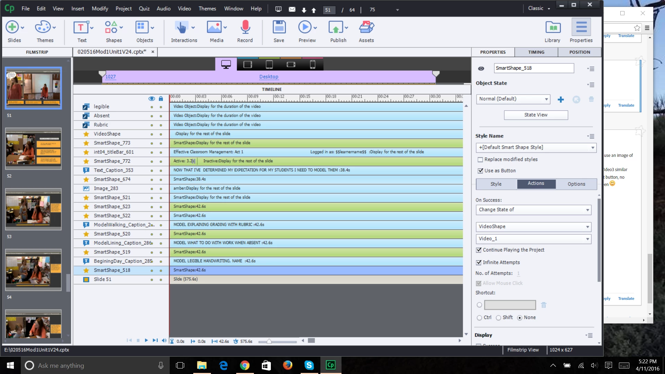The width and height of the screenshot is (665, 374).
Task: Click the Interactions toolbar icon
Action: click(x=181, y=28)
